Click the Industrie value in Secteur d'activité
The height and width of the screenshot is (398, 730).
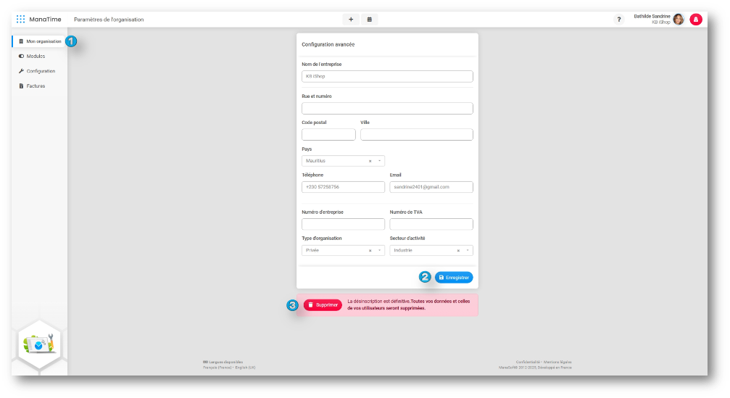pos(403,250)
